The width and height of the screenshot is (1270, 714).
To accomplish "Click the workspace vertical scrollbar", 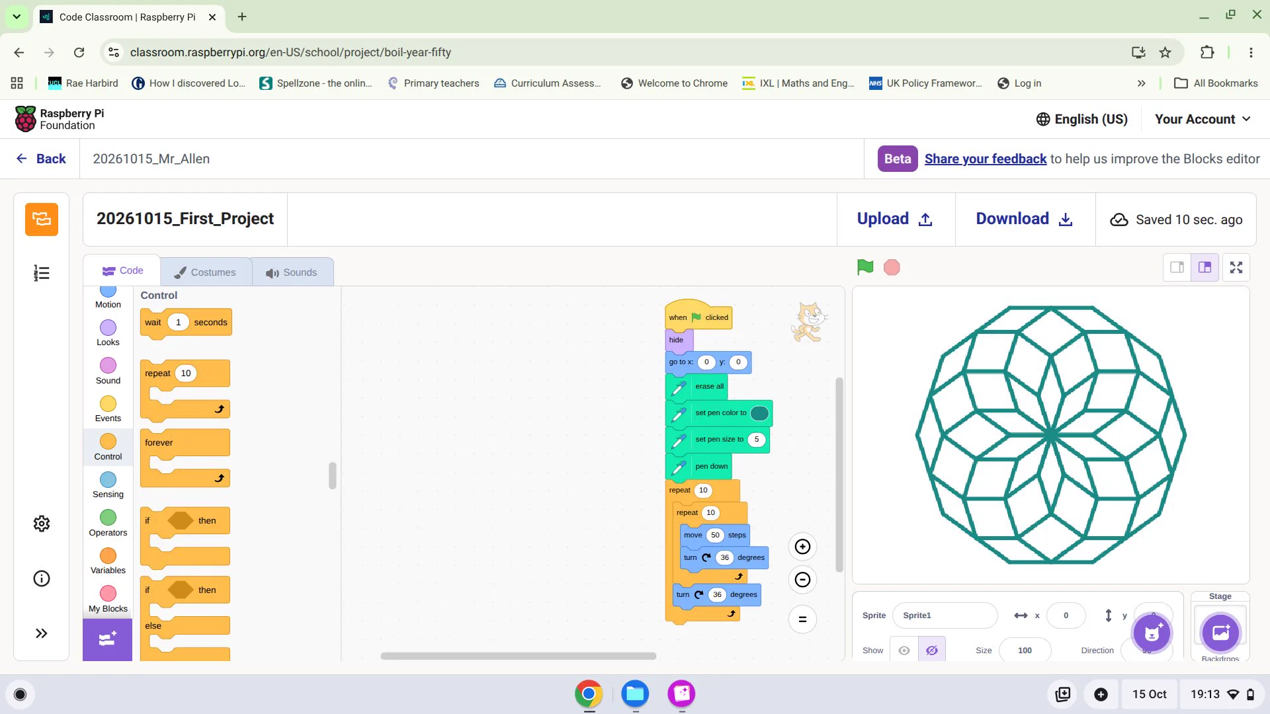I will click(839, 475).
